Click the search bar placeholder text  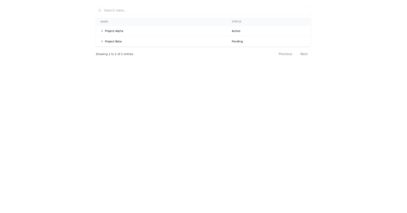tap(115, 10)
